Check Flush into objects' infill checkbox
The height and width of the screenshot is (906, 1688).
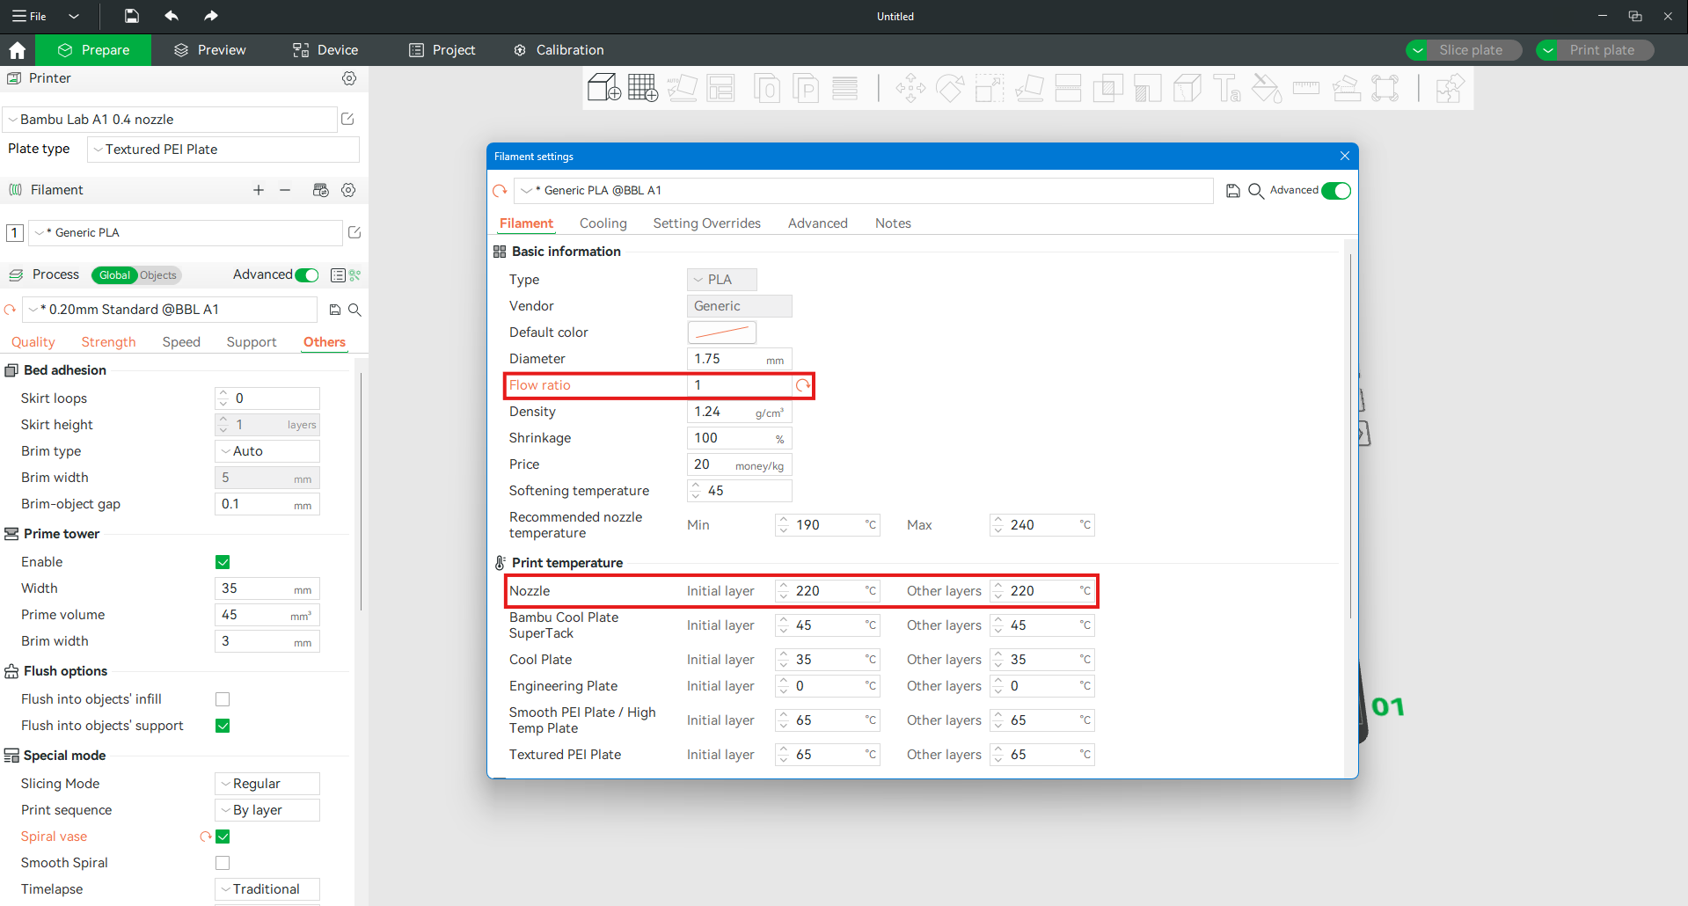(x=223, y=699)
